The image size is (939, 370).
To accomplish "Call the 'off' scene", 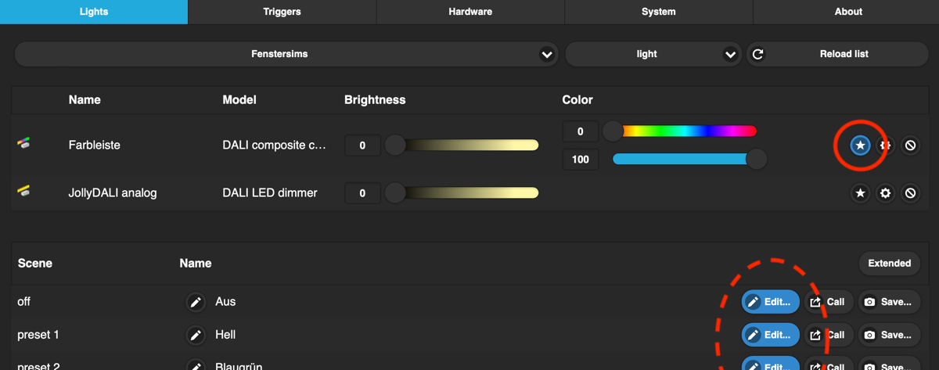I will point(828,302).
